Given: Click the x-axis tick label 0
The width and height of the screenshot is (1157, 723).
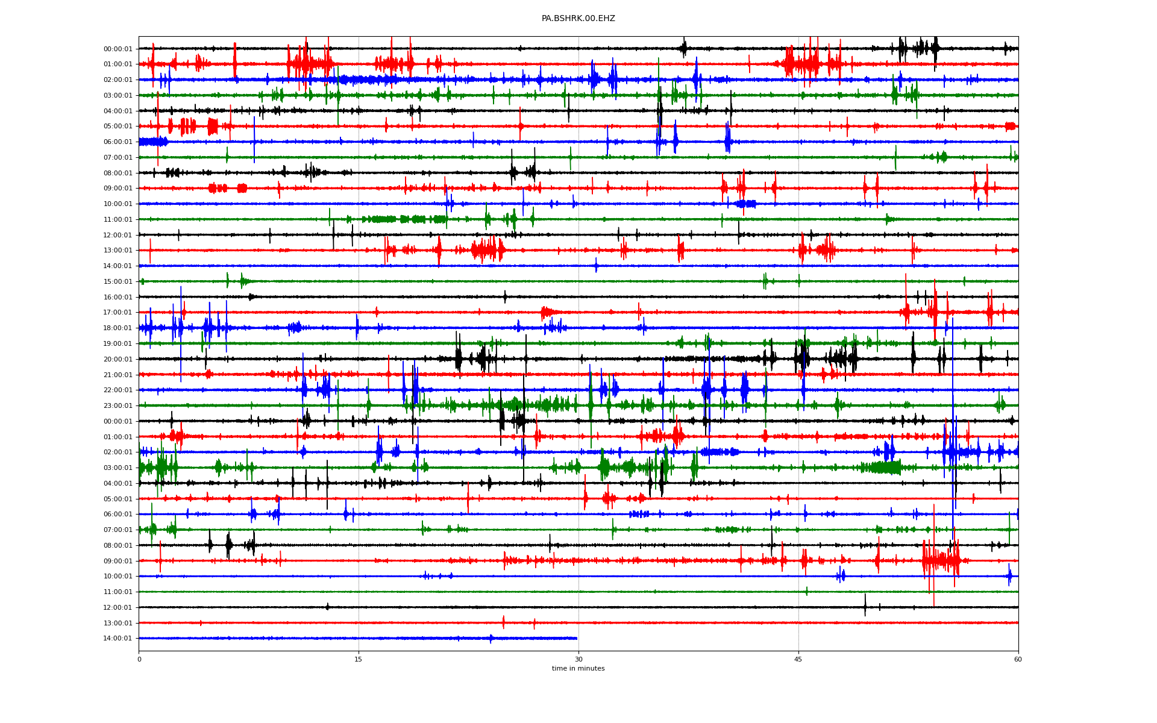Looking at the screenshot, I should click(139, 659).
